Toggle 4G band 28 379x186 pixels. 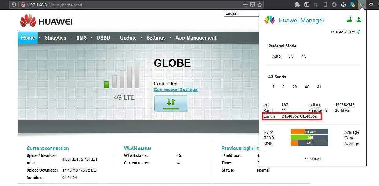(295, 87)
